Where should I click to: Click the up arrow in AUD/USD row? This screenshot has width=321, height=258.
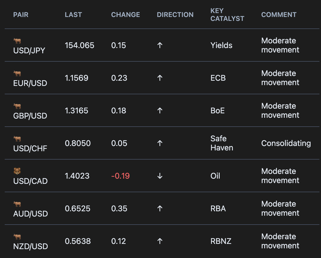(x=160, y=209)
